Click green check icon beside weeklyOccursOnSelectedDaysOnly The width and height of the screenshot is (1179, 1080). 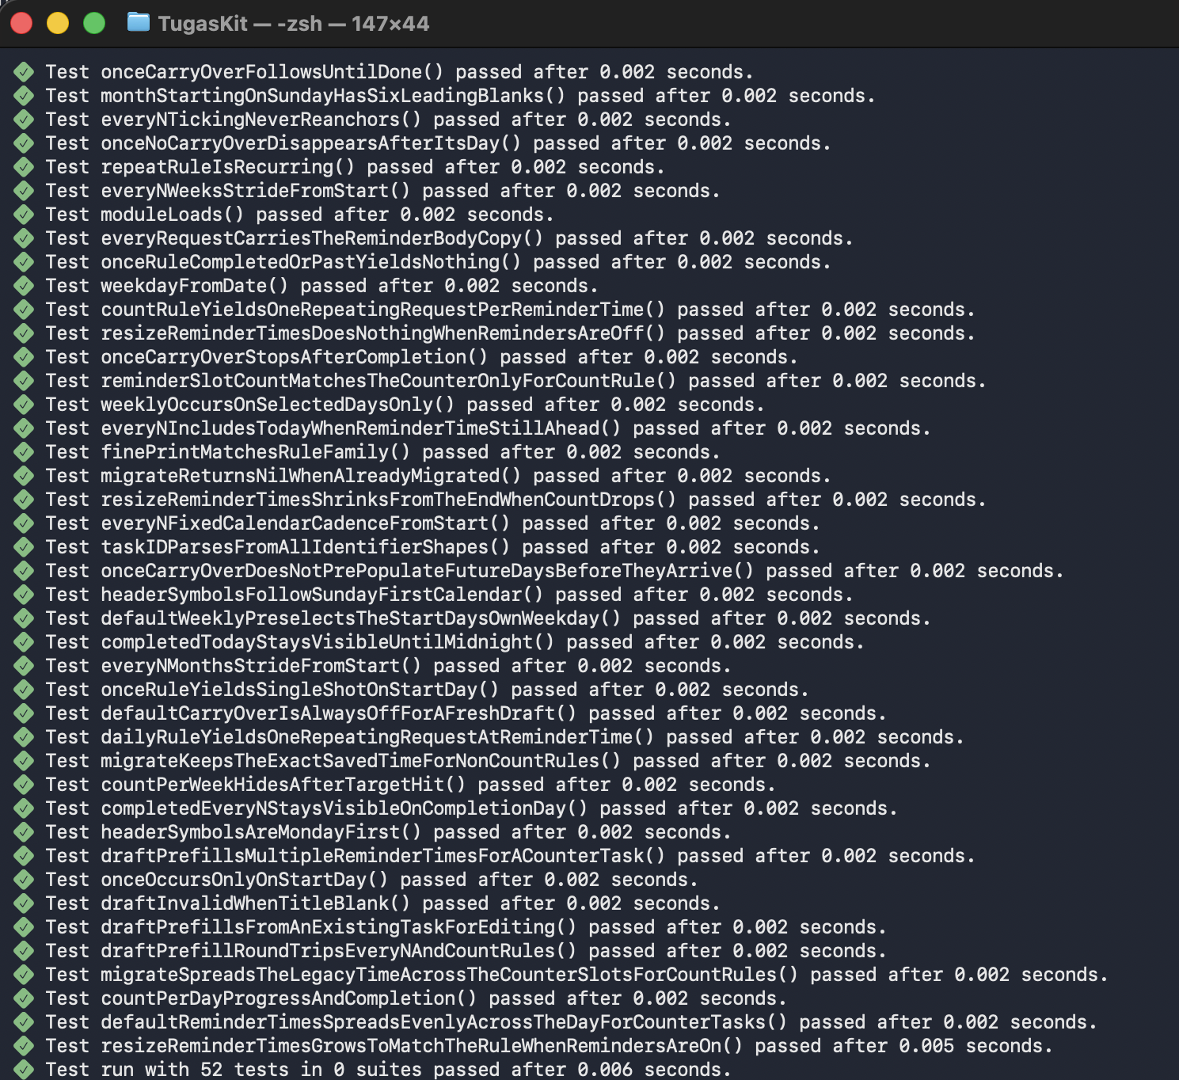click(24, 405)
